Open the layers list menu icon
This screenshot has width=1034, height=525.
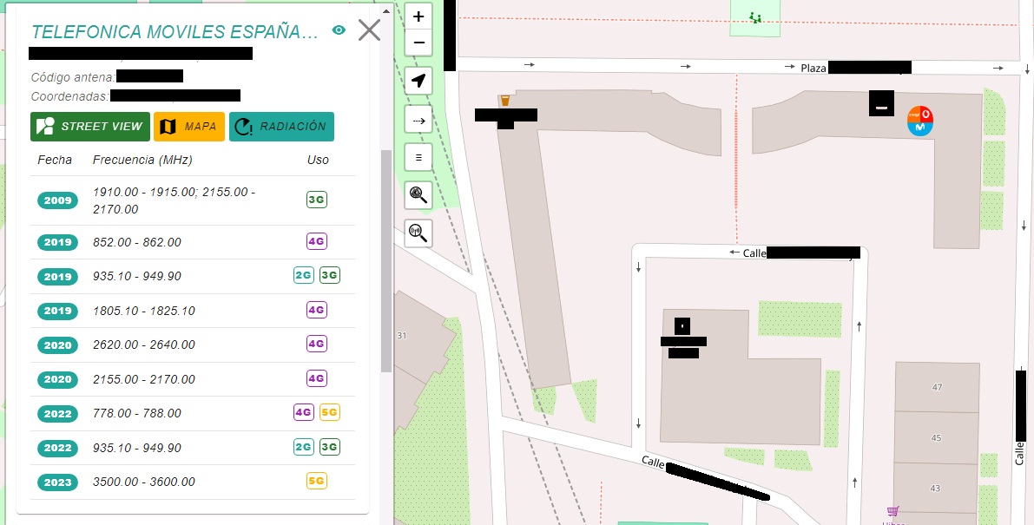coord(418,157)
